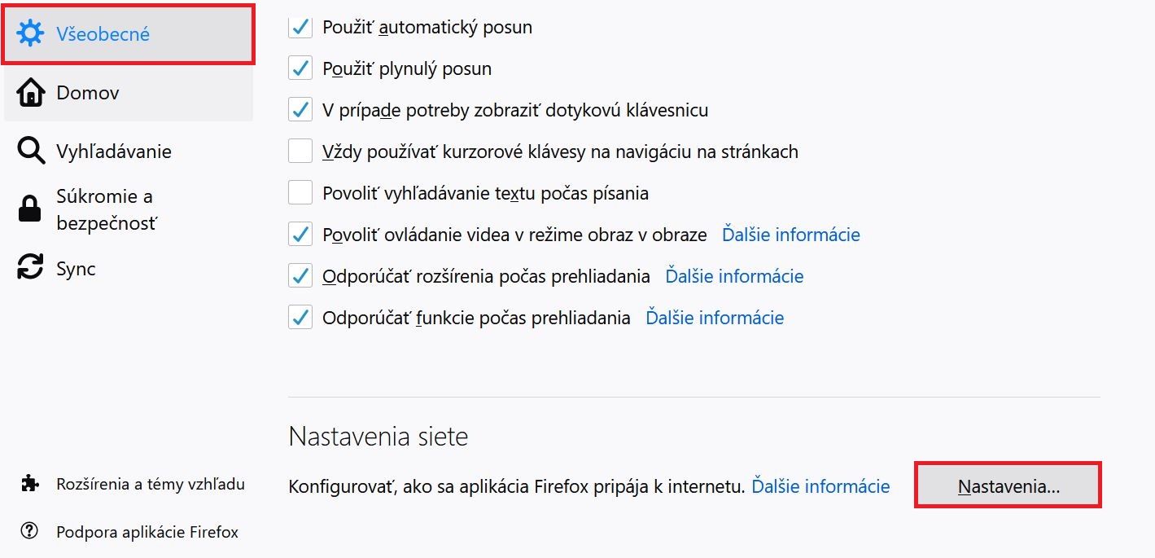Click the gear icon beside Všeobecné
Screen dimensions: 1155x558
(x=31, y=33)
